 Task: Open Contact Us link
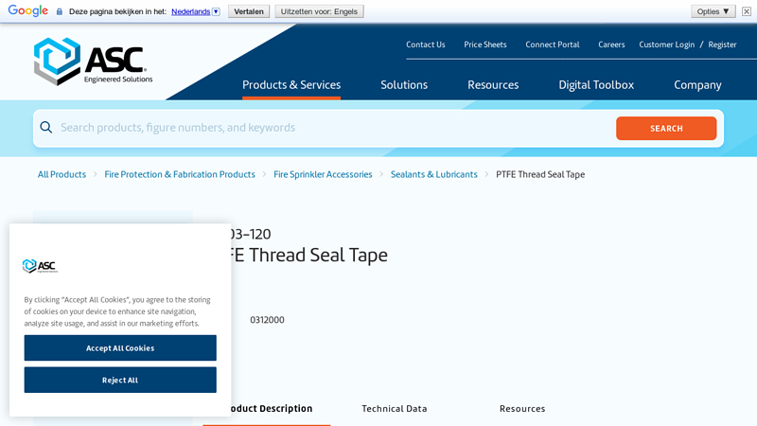click(425, 44)
